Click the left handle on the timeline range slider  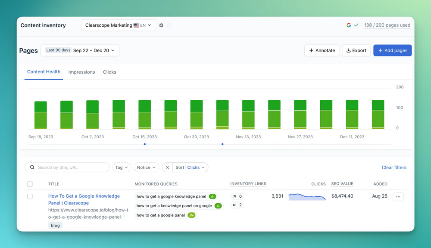[x=144, y=144]
